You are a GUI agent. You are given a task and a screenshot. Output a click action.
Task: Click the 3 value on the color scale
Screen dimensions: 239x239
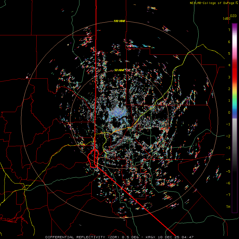pyautogui.click(x=229, y=77)
